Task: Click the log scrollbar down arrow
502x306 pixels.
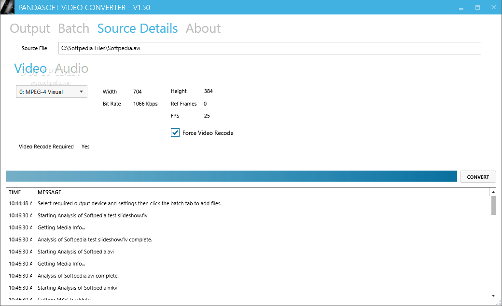Action: click(493, 296)
